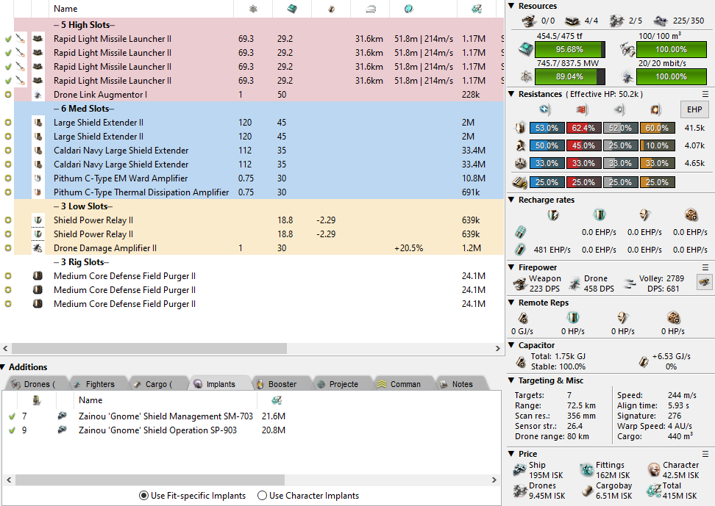
Task: Collapse the Targeting & Misc panel
Action: tap(512, 380)
